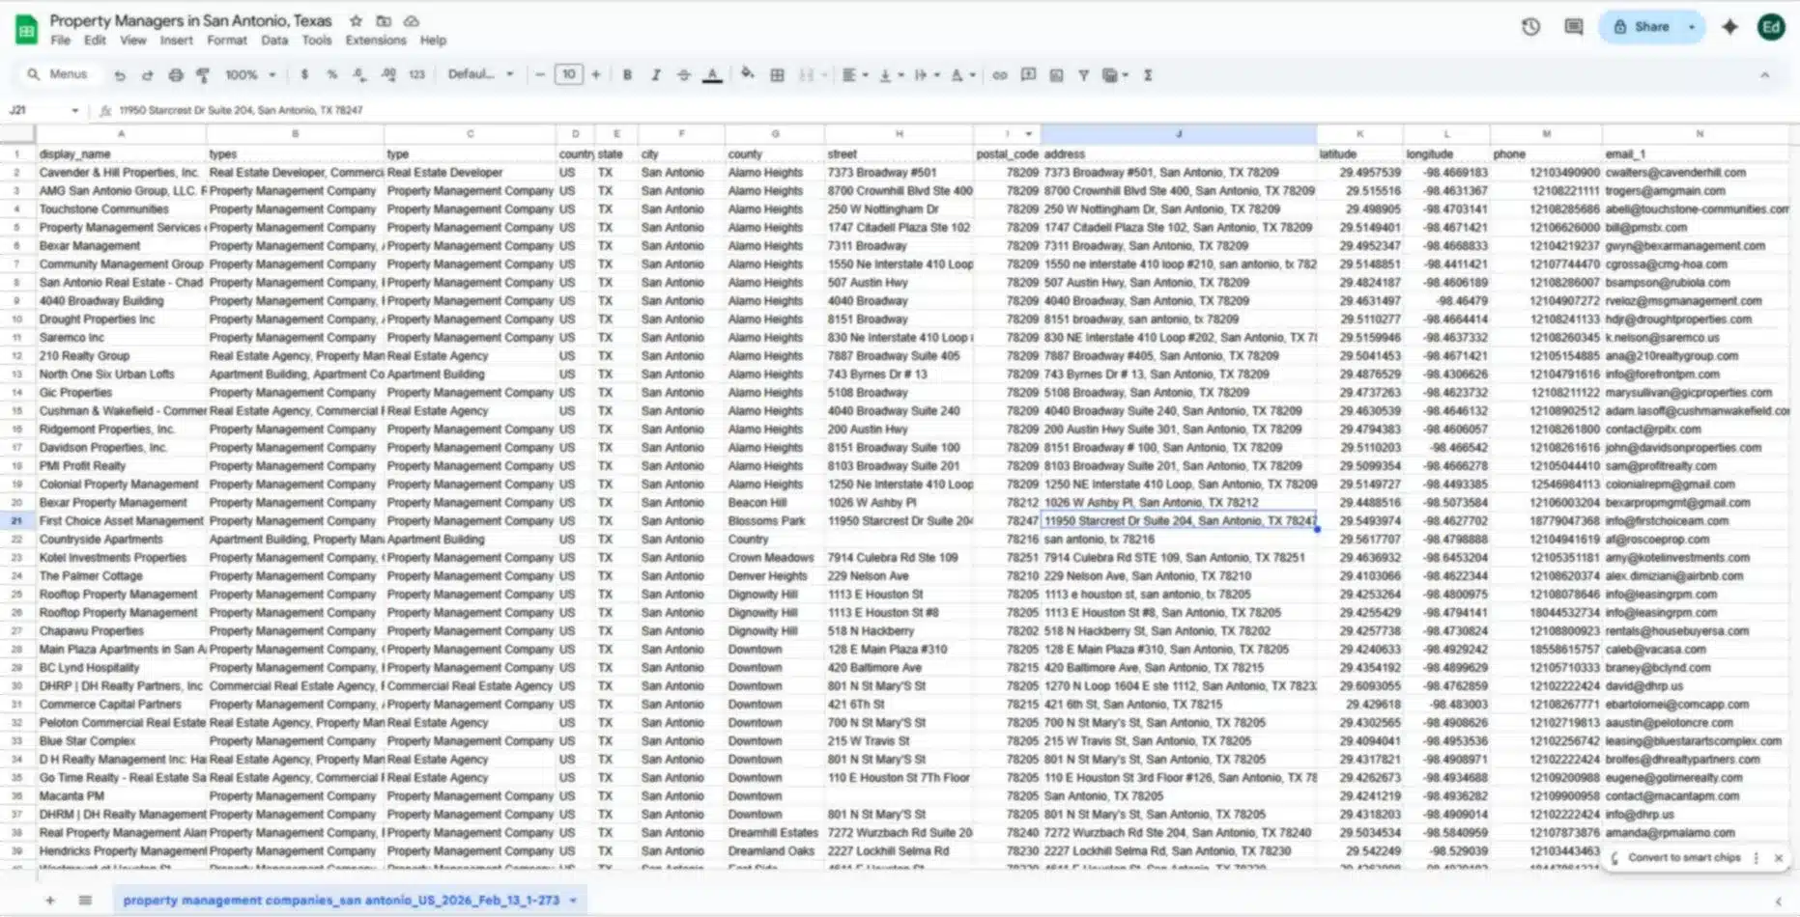Click the Create a filter icon
The height and width of the screenshot is (917, 1800).
click(1083, 75)
